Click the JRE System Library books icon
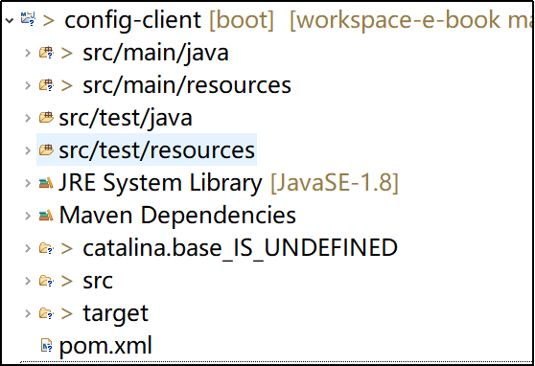This screenshot has height=366, width=535. point(46,182)
